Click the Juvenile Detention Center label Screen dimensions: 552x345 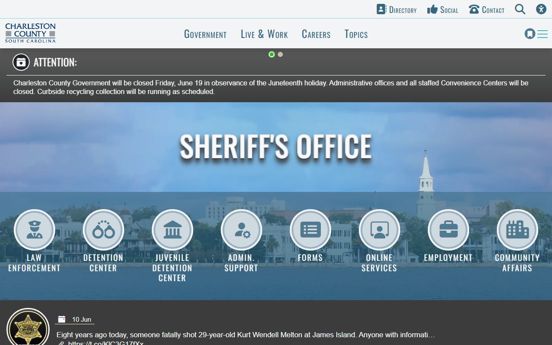pos(172,268)
